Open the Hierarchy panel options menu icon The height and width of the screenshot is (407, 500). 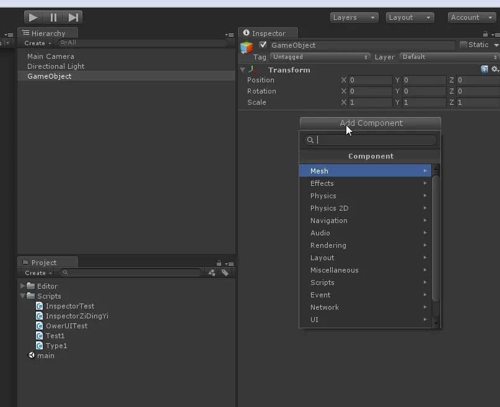(x=229, y=35)
